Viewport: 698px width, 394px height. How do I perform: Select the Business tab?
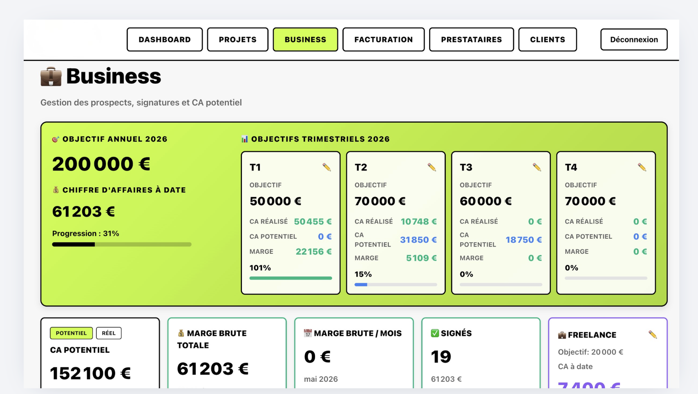306,40
